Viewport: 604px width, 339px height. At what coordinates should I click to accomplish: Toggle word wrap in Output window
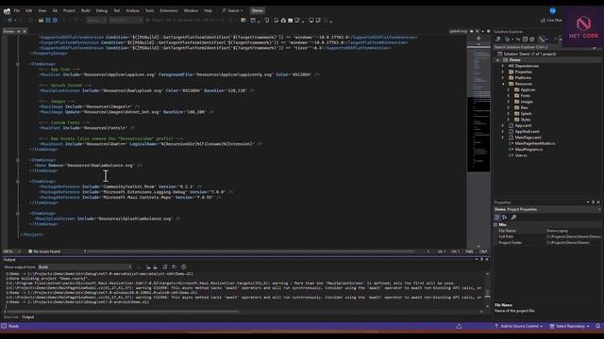click(174, 267)
